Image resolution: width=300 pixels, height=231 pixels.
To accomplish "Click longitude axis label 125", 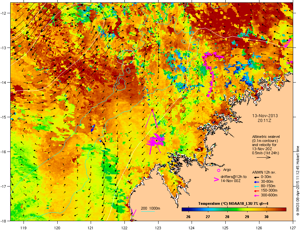I will [x=225, y=228].
